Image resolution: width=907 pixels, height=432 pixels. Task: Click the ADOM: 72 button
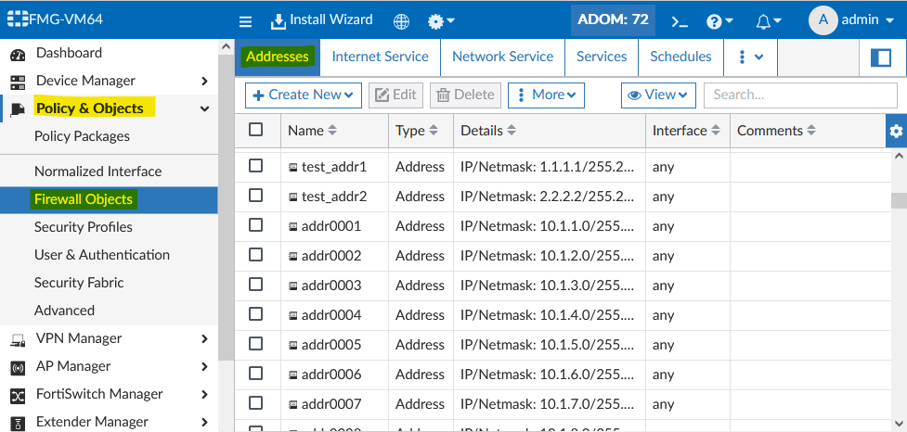click(x=613, y=20)
